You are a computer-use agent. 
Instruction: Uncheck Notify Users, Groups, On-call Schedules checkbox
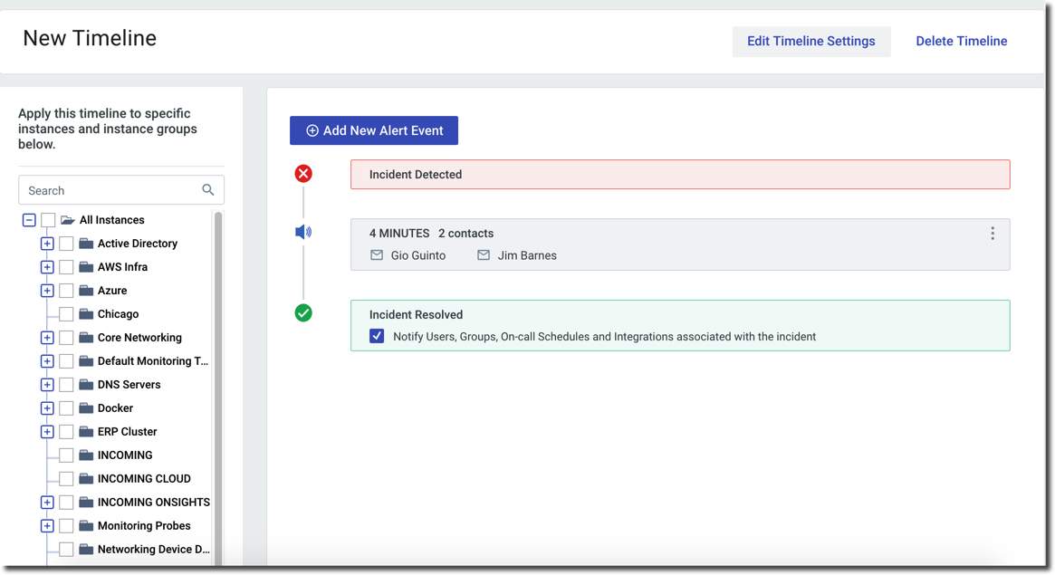click(376, 336)
